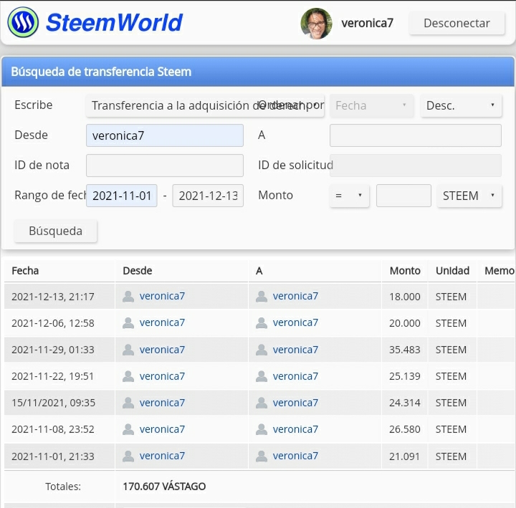Screen dimensions: 516x508
Task: Open recipient veronica7 link in 2021-12-06 row
Action: point(295,322)
